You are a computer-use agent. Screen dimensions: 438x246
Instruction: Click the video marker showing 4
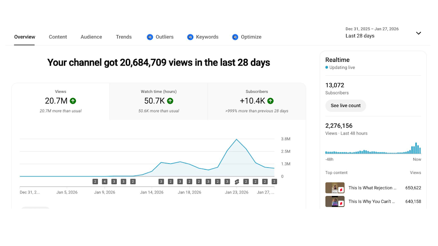pyautogui.click(x=105, y=182)
